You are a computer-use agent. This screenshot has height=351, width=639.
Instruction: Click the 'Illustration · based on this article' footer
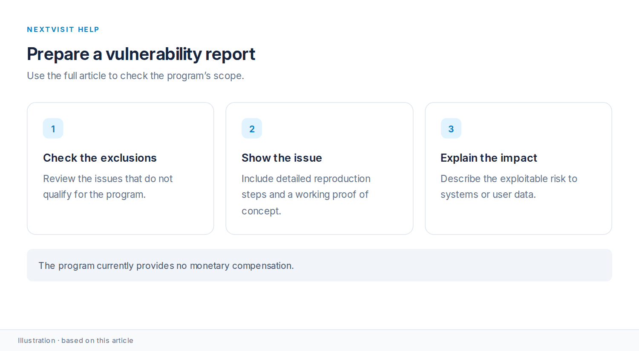[75, 340]
